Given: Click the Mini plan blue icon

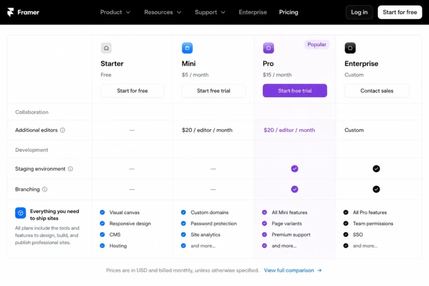Looking at the screenshot, I should coord(187,48).
